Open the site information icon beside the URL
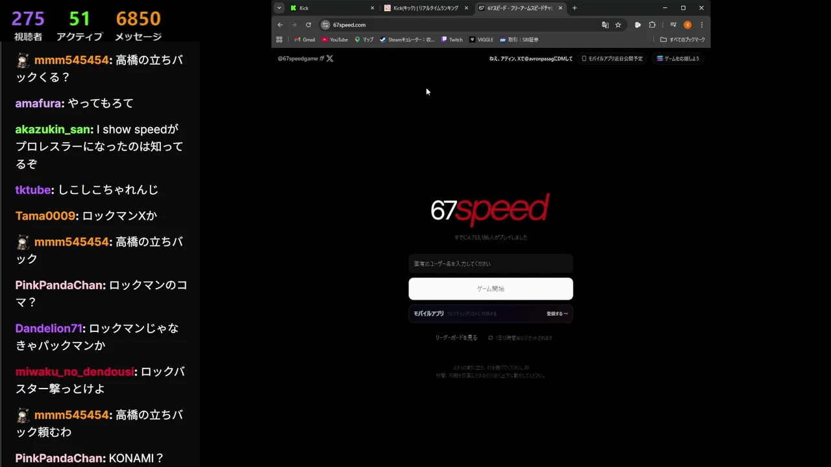831x467 pixels. 325,25
